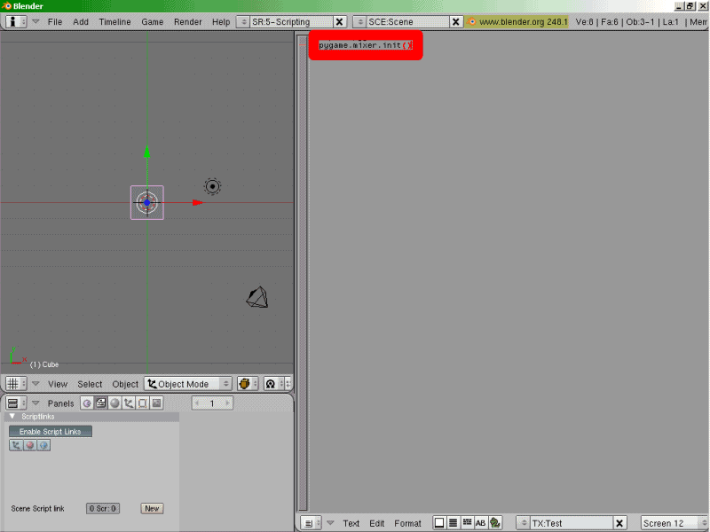The image size is (710, 532).
Task: Show material script links icon
Action: click(29, 445)
